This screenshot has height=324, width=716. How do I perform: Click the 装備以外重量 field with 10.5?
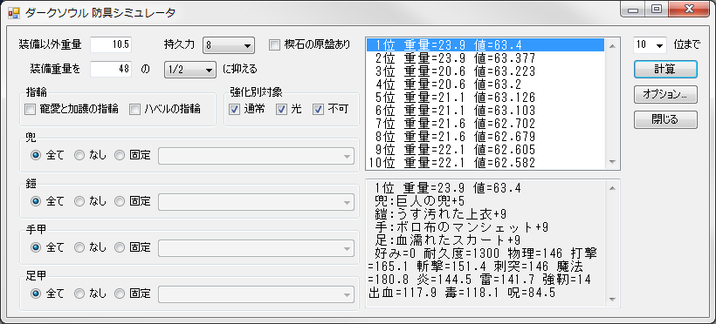[111, 44]
